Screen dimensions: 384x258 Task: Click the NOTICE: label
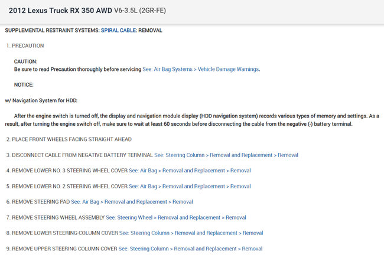[24, 84]
